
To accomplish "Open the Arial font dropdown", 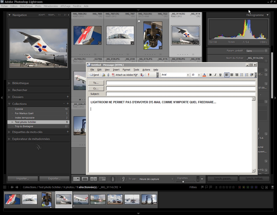I will point(188,75).
